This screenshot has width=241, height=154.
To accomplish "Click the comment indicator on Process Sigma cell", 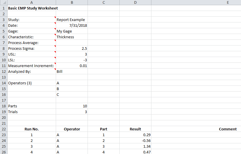I will pos(55,46).
